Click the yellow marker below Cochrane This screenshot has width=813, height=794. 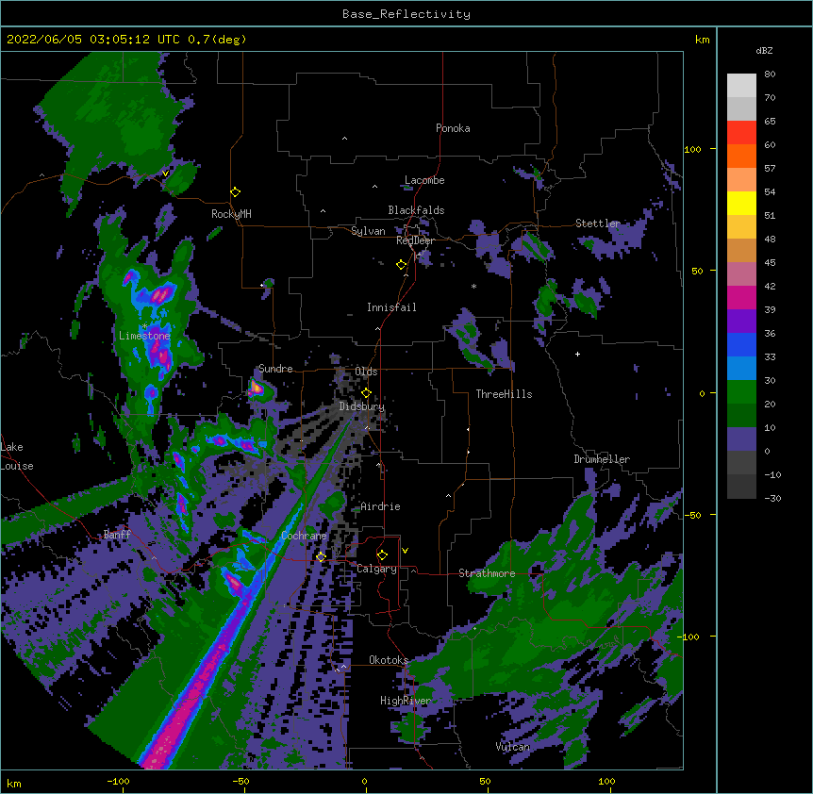pos(322,556)
